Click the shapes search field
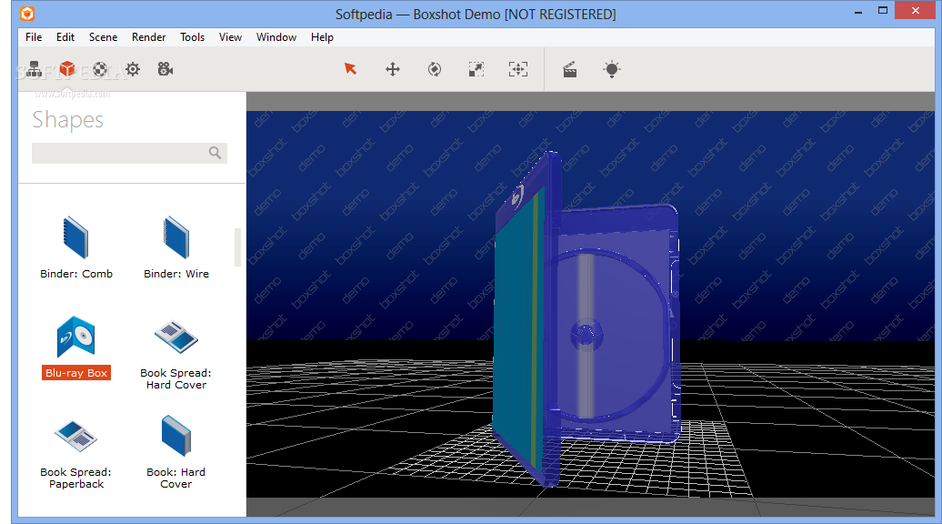942x524 pixels. (129, 153)
